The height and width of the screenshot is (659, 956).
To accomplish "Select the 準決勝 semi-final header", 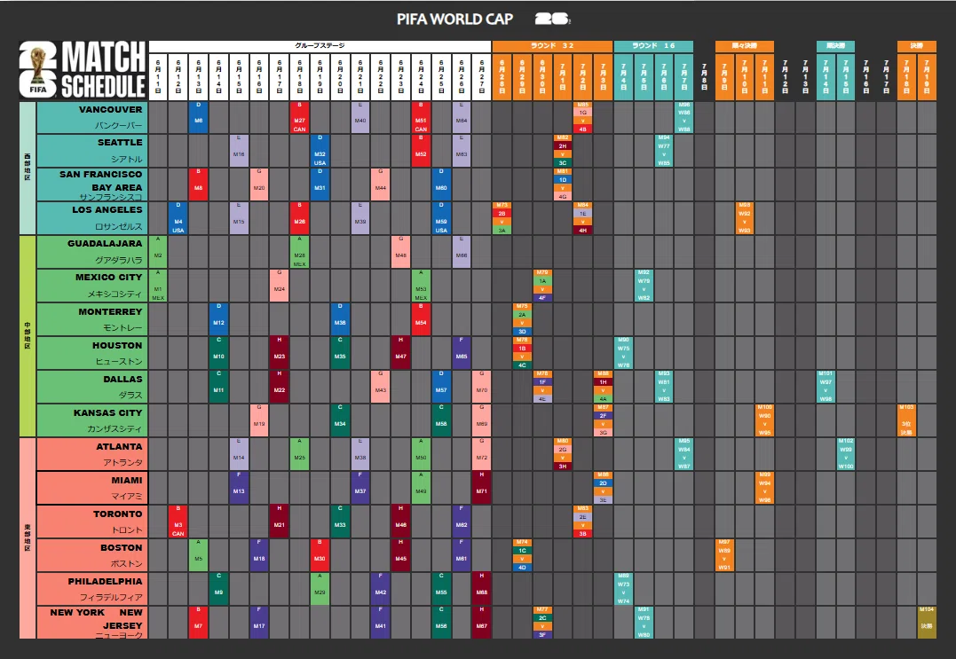I will click(x=836, y=46).
